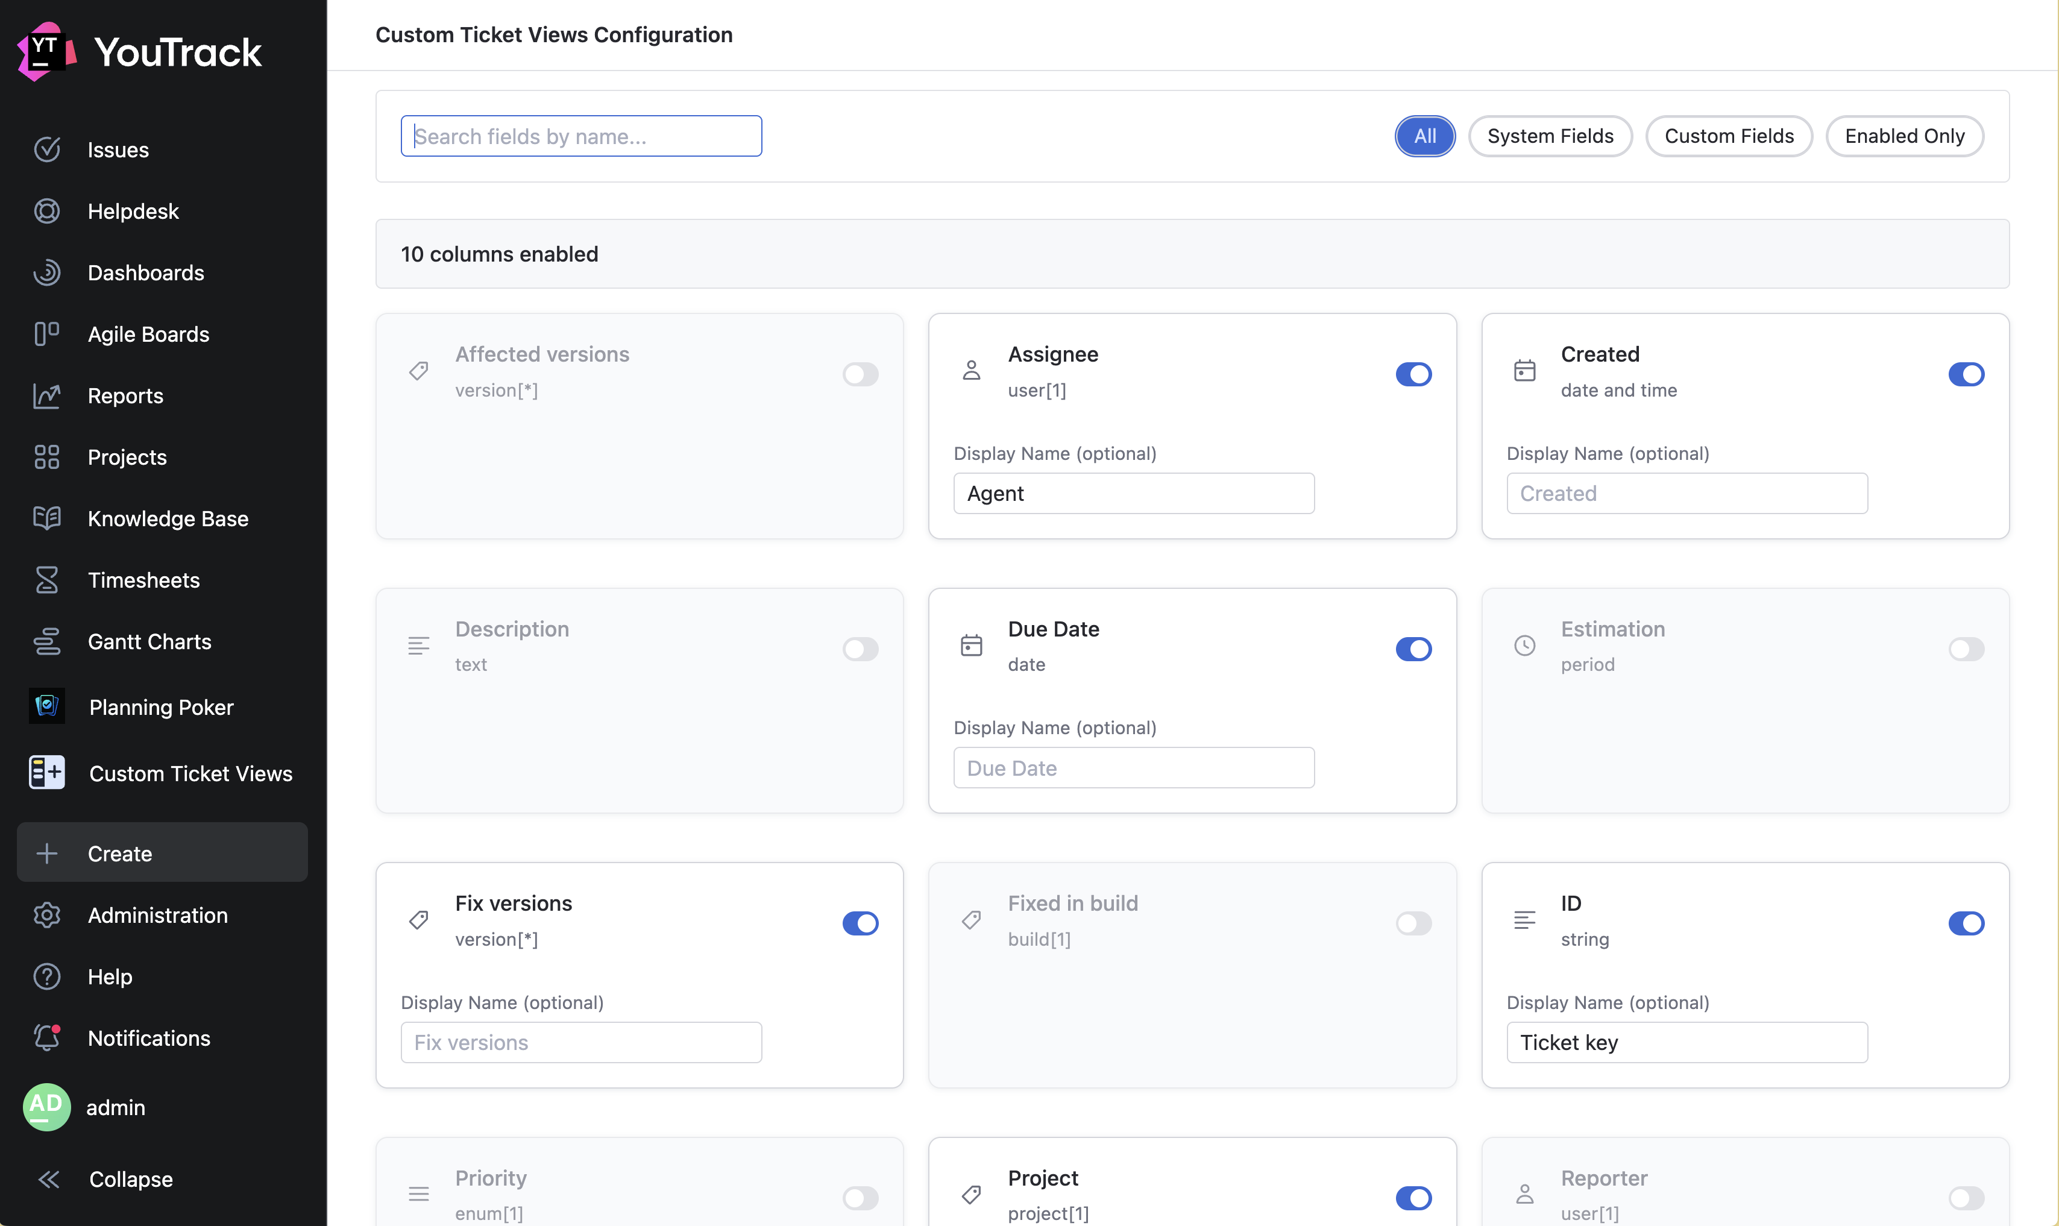2059x1226 pixels.
Task: Collapse the left sidebar
Action: tap(130, 1179)
